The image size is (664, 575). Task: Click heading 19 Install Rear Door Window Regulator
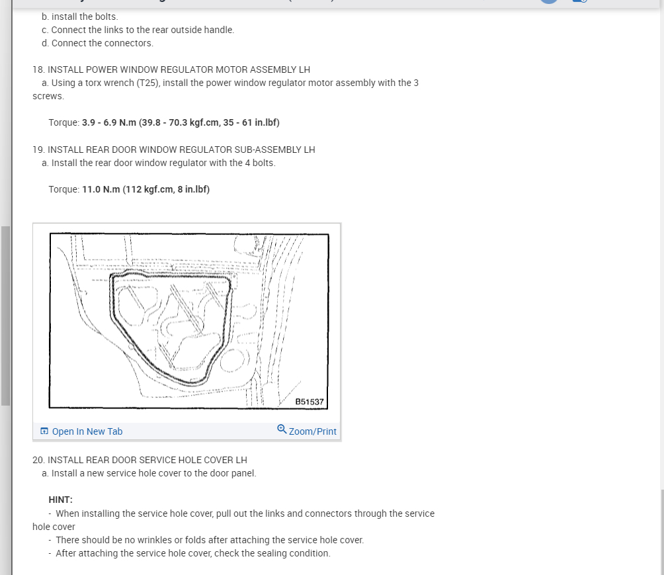click(x=174, y=150)
